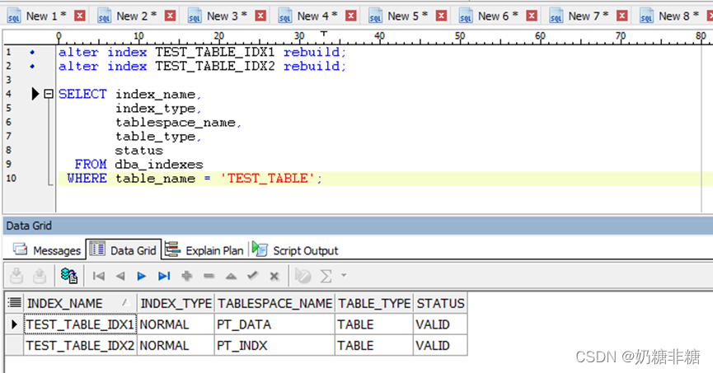Click the sigma calculation icon
Viewport: 713px width, 373px height.
point(326,276)
